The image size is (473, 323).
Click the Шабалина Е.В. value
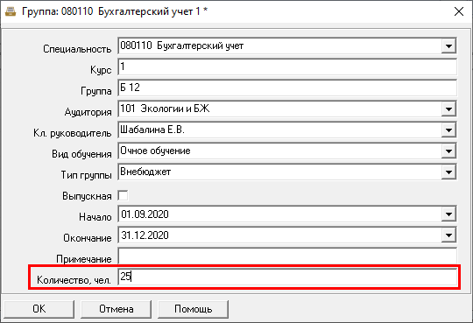152,130
